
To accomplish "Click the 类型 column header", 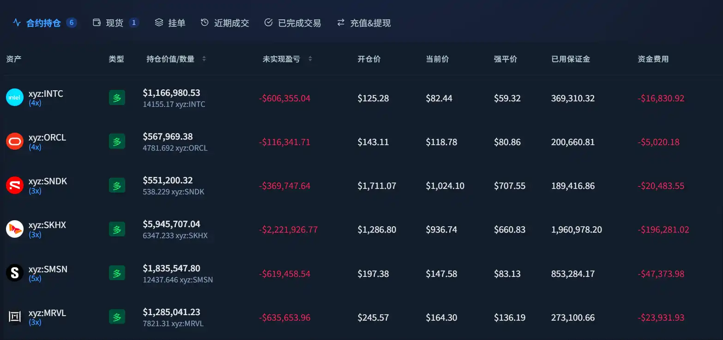I will coord(116,59).
